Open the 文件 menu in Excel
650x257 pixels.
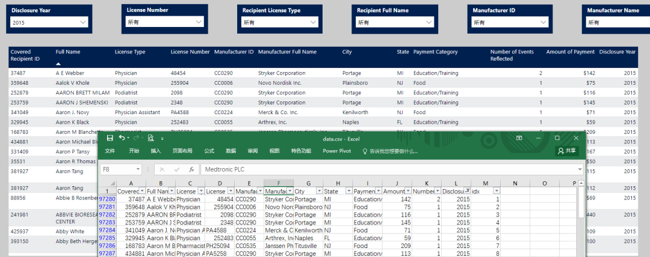110,151
